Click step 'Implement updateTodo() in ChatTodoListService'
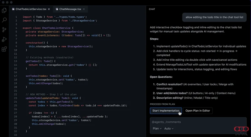 [x=201, y=46]
